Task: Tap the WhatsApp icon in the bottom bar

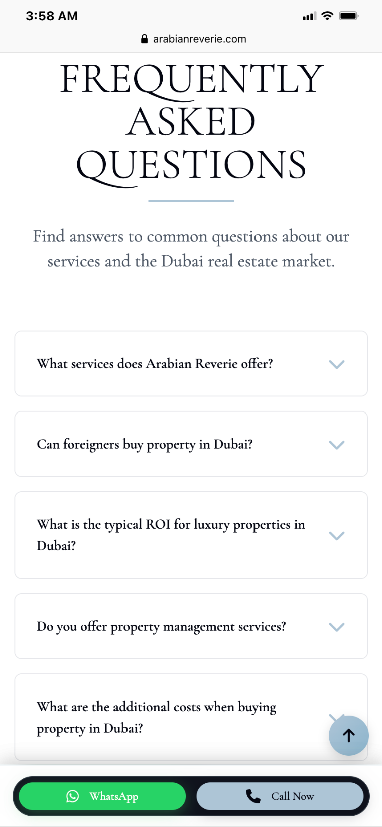Action: (x=73, y=796)
